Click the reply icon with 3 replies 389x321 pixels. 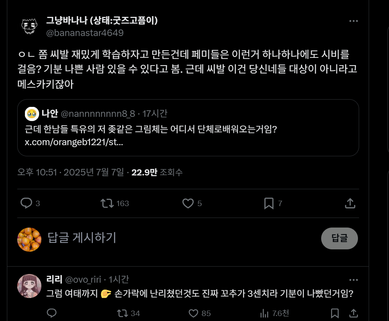point(26,203)
